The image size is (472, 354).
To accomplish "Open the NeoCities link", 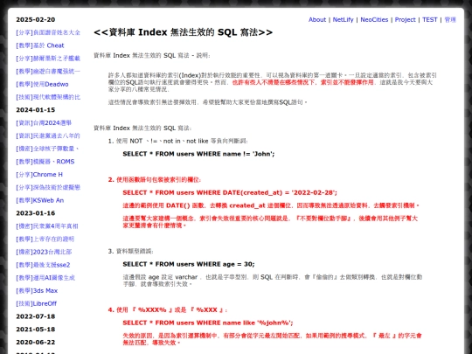I will click(374, 19).
